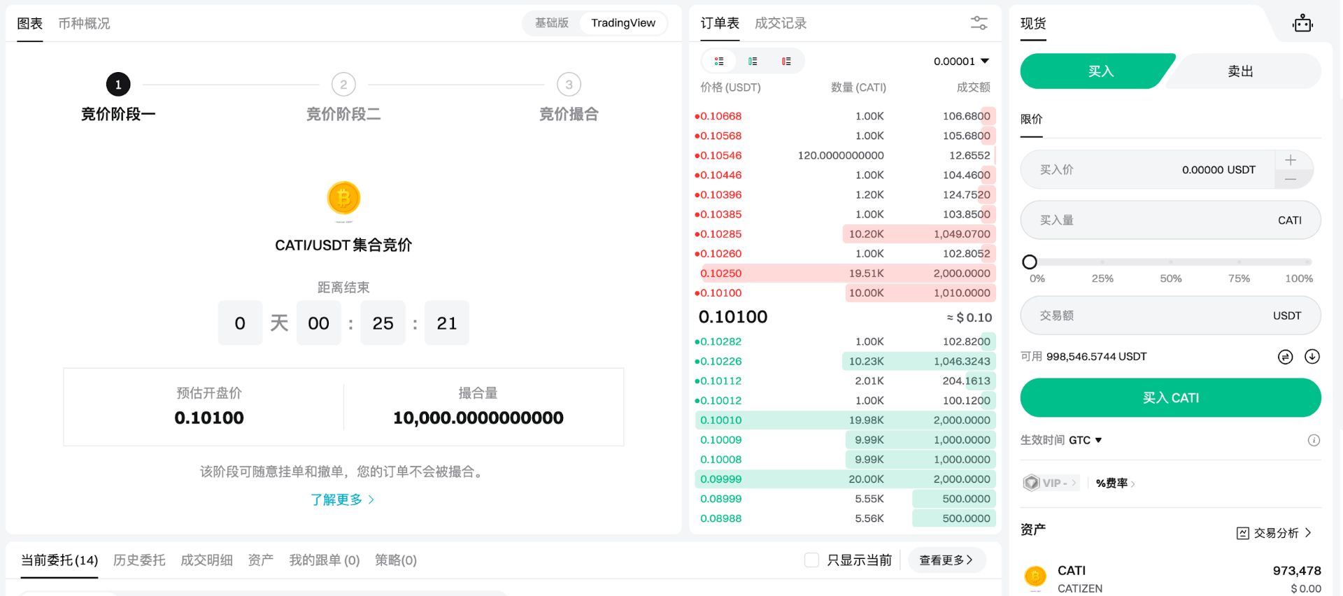
Task: Select the Spot trading tab
Action: 1033,24
